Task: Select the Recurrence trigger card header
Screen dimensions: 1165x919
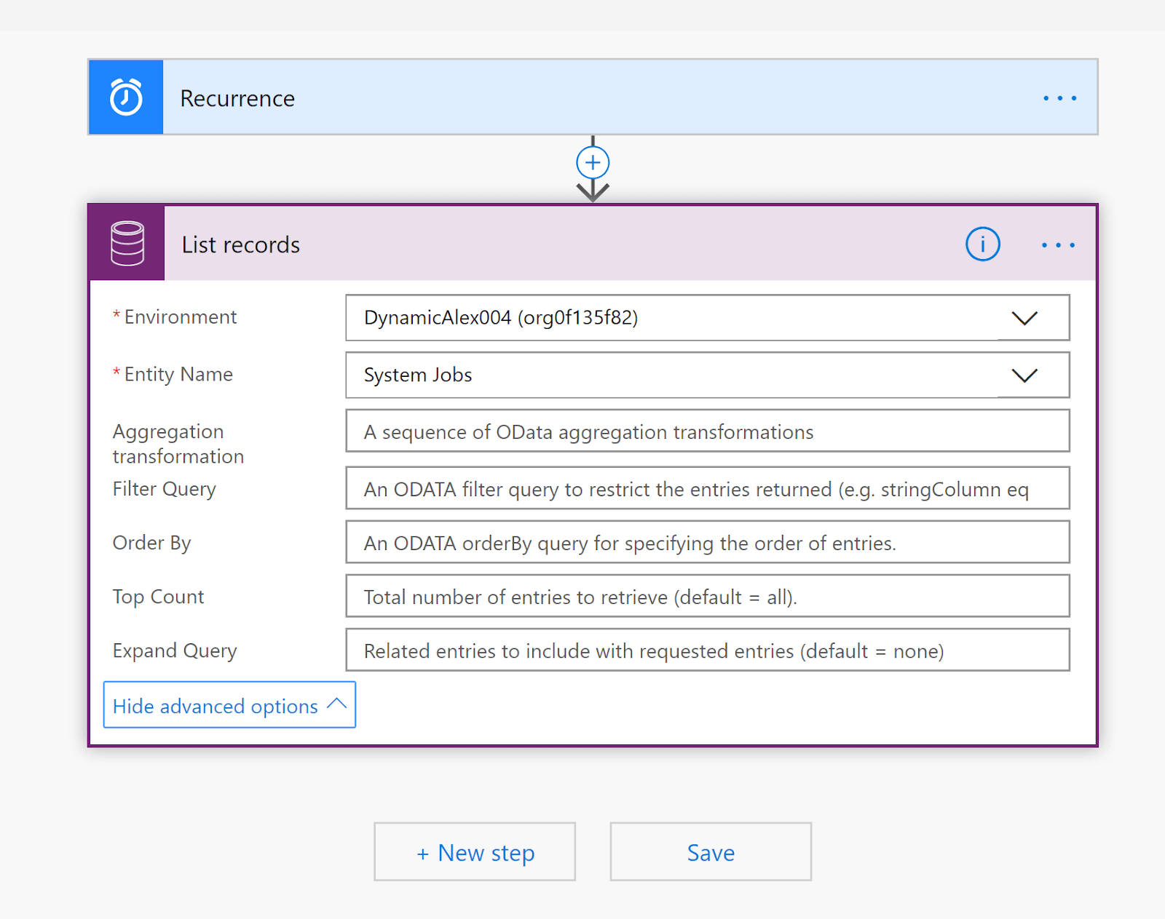Action: (x=510, y=98)
